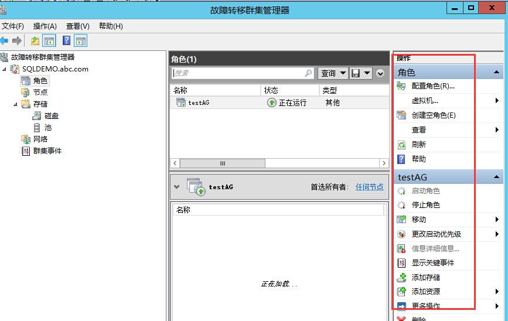Select the 存储 node in tree
The image size is (508, 321).
[x=40, y=104]
